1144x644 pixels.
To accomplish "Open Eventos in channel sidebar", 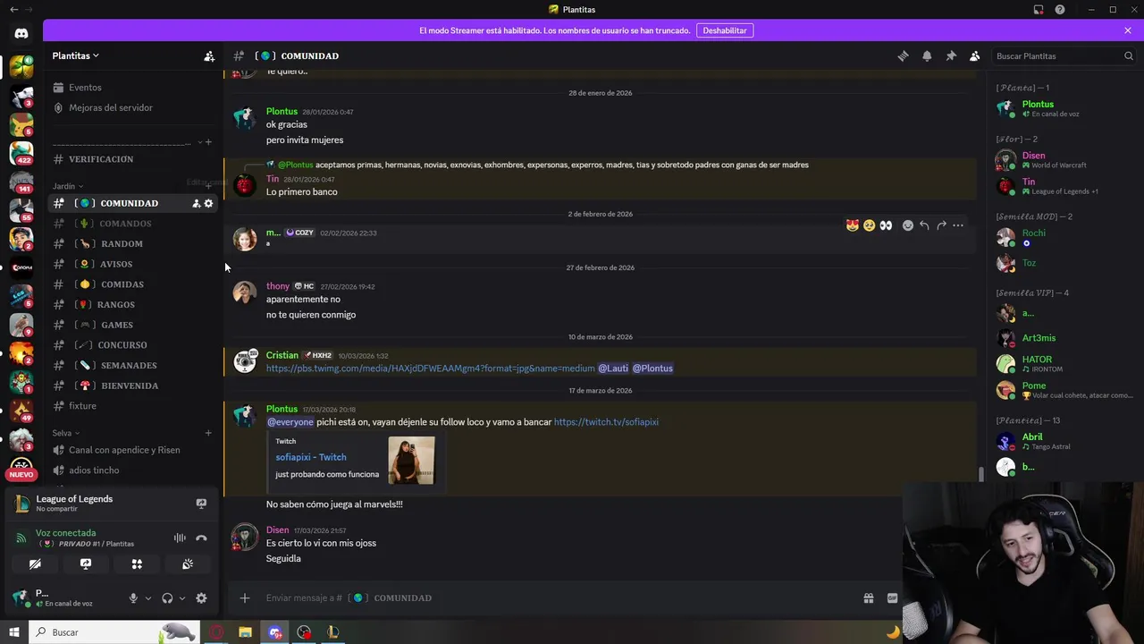I will coord(85,88).
